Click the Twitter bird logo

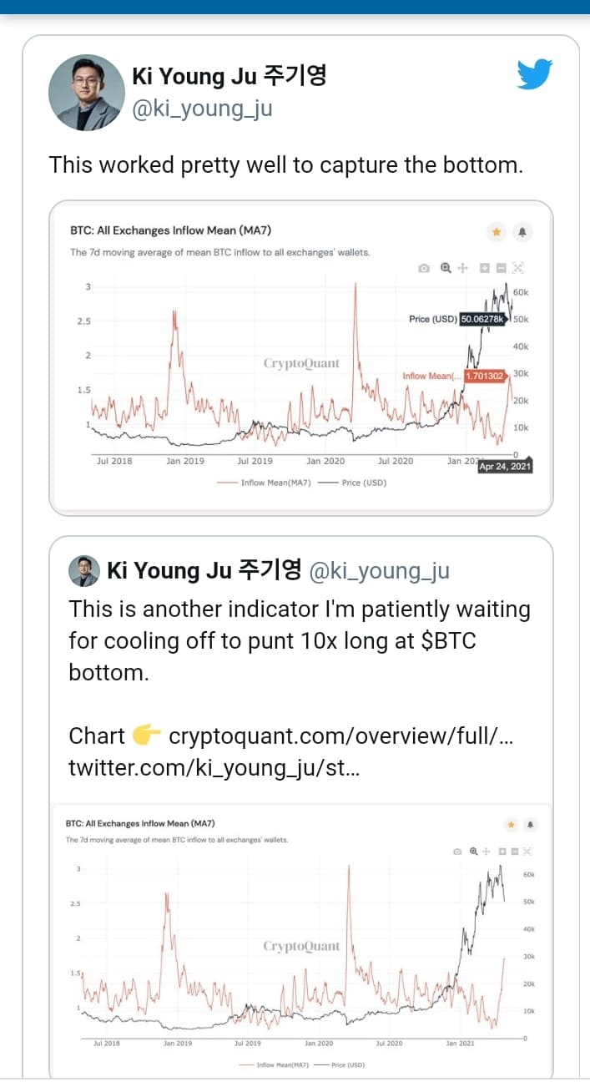coord(535,74)
